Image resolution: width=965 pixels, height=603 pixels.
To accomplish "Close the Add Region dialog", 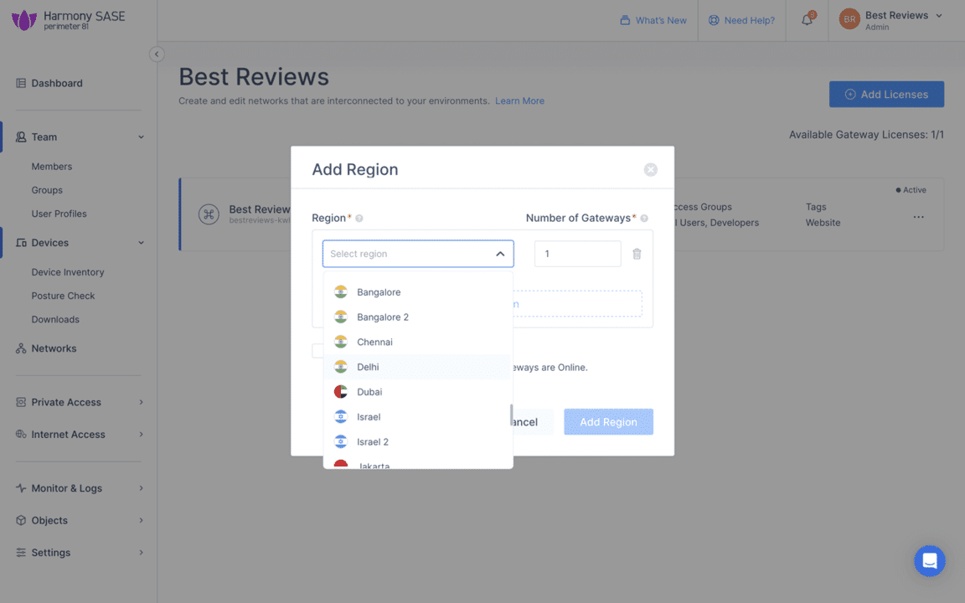I will [x=650, y=170].
